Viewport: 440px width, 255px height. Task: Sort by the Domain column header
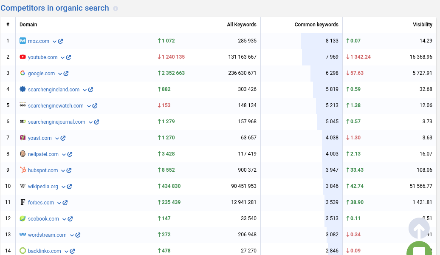28,24
